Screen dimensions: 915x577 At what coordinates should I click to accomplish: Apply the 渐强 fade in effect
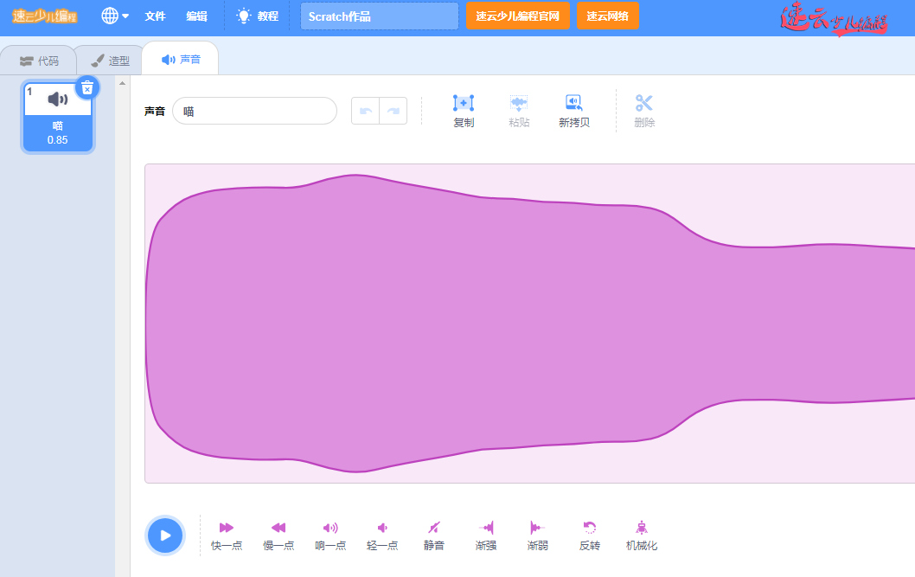click(x=486, y=528)
